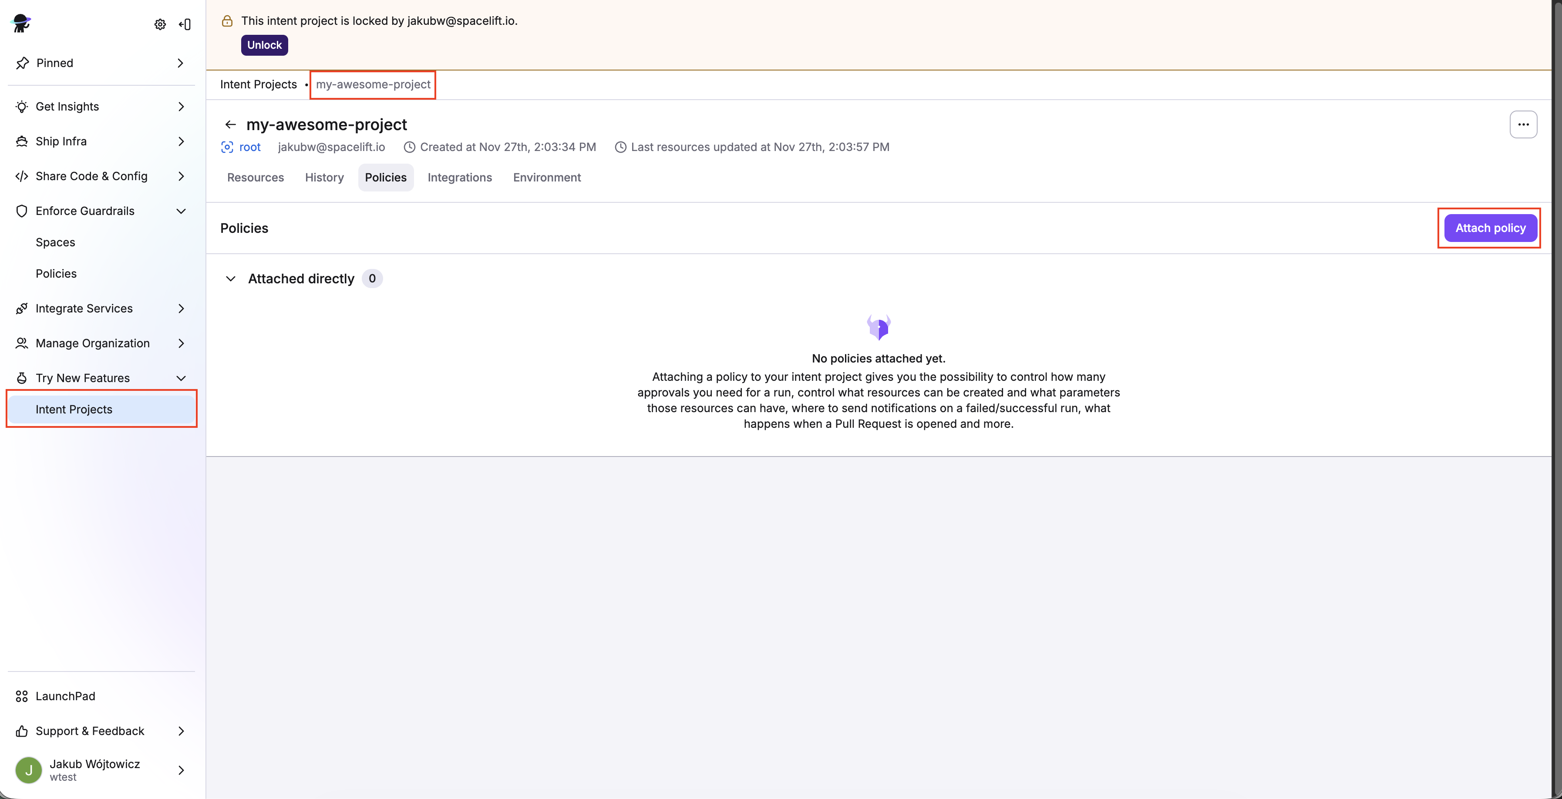This screenshot has height=799, width=1562.
Task: Select the Enforce Guardrails shield icon
Action: pos(22,211)
